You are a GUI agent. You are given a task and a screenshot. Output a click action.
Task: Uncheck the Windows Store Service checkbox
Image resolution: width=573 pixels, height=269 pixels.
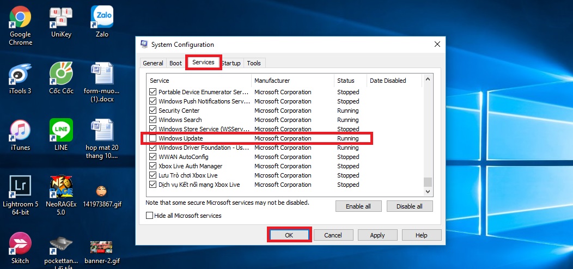pyautogui.click(x=153, y=129)
